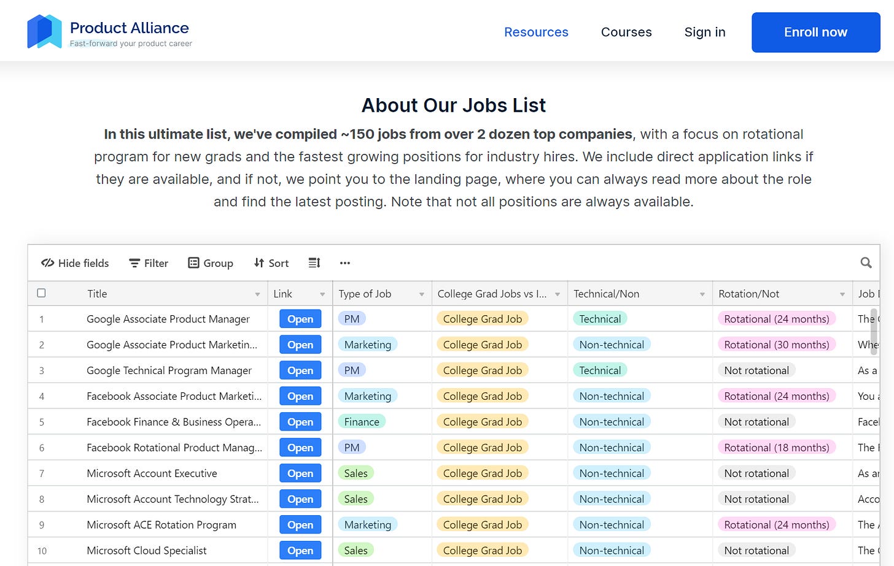Select the Google Associate Product Marketin... title cell
Screen dimensions: 894x566
[172, 345]
